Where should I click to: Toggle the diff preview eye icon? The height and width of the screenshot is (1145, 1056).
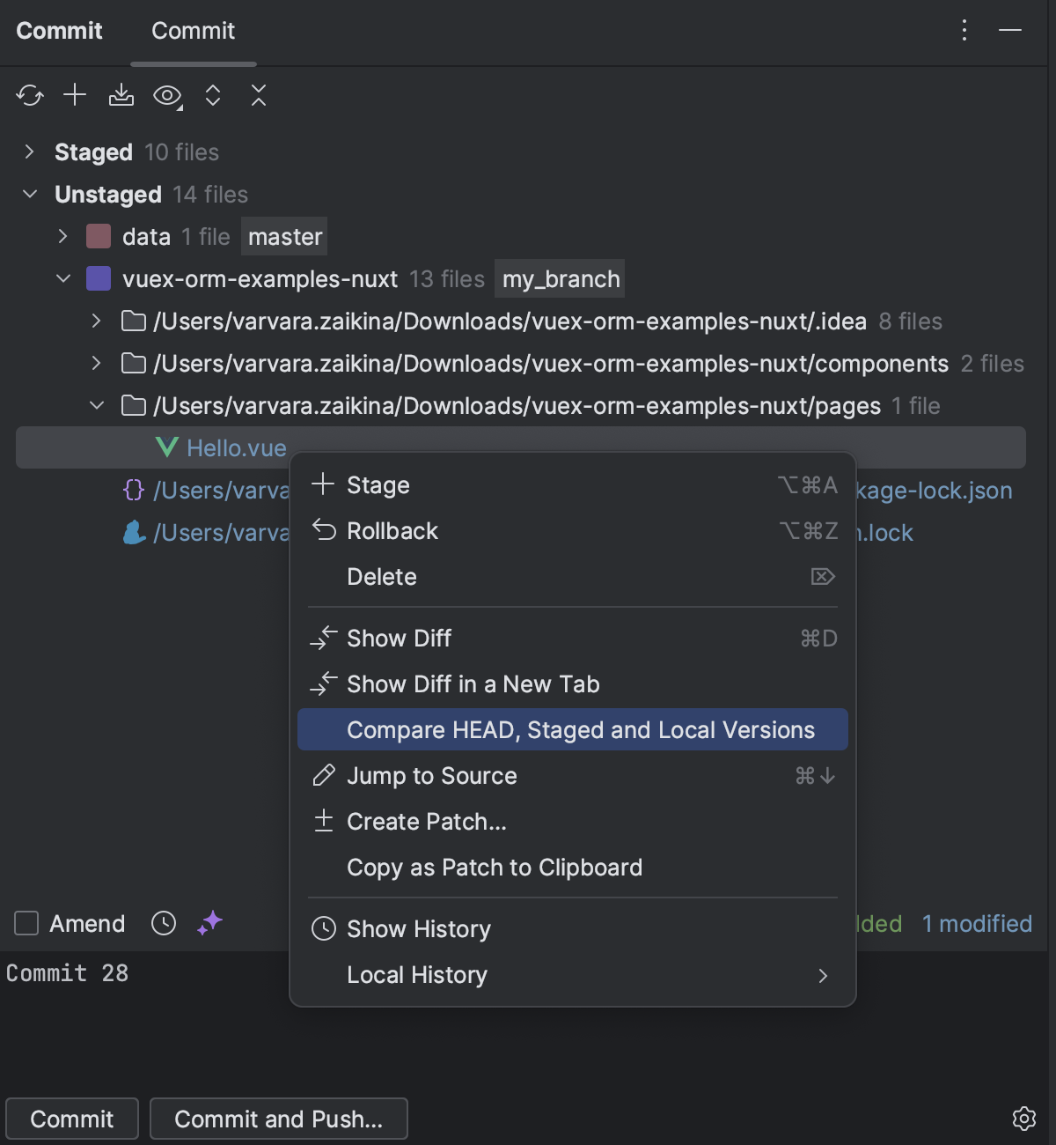click(167, 95)
